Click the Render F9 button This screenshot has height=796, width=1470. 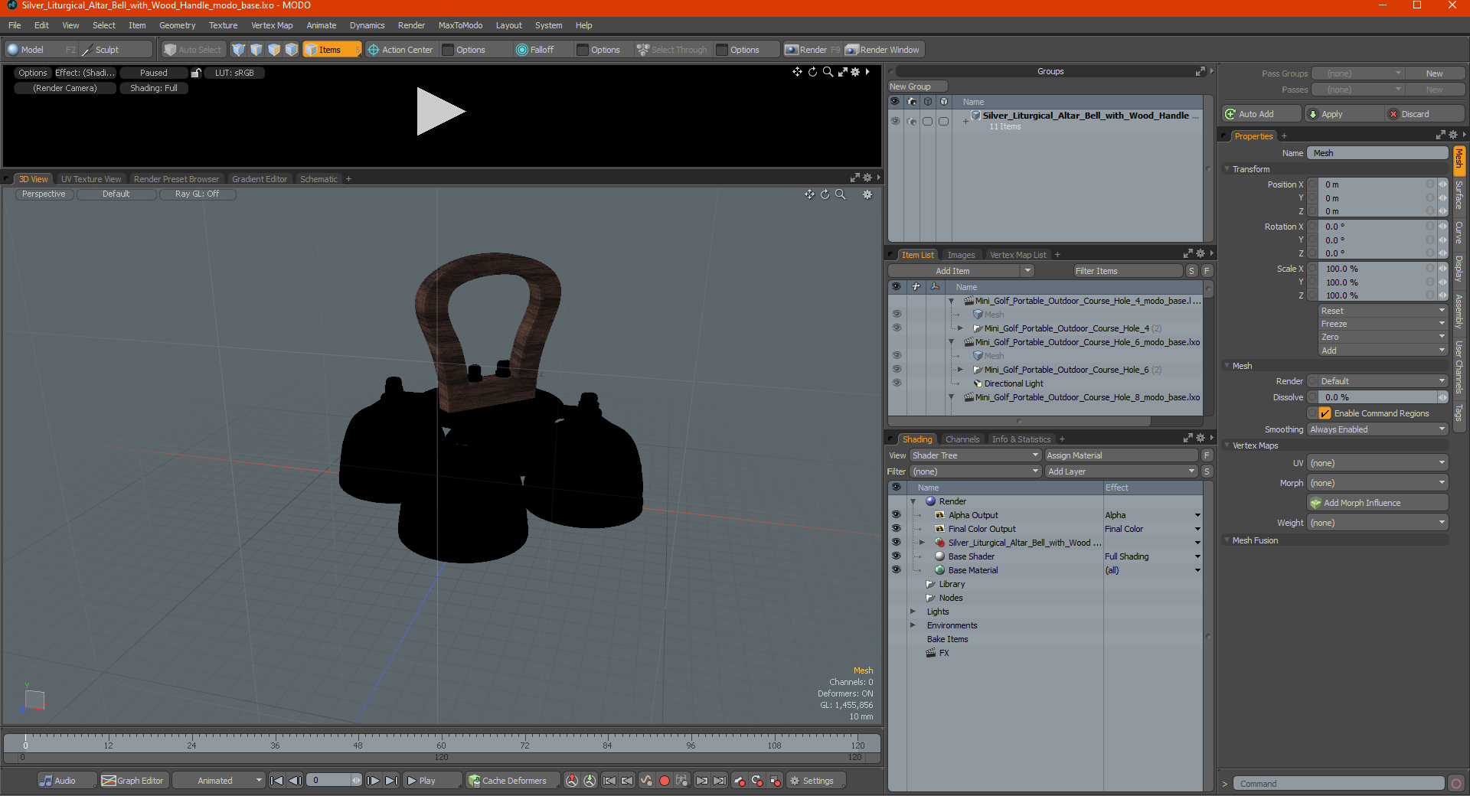click(x=812, y=50)
